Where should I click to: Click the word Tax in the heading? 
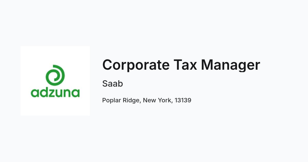point(185,65)
